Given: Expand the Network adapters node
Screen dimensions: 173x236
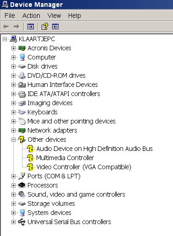Looking at the screenshot, I should coord(13,130).
